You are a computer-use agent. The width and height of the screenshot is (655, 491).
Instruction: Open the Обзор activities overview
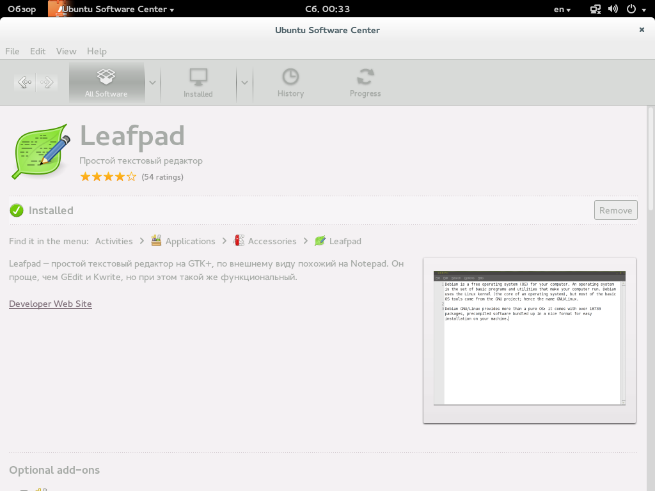tap(22, 9)
